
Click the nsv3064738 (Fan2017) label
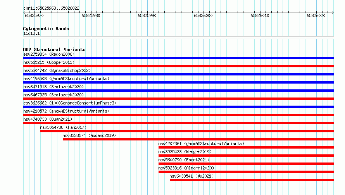(63, 127)
